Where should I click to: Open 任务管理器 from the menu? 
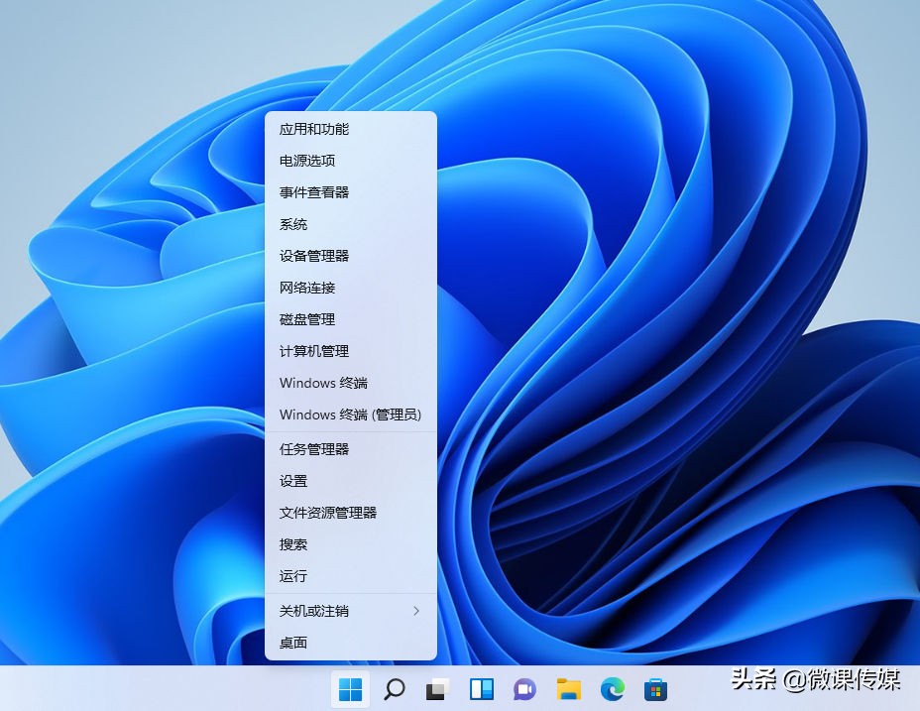314,449
